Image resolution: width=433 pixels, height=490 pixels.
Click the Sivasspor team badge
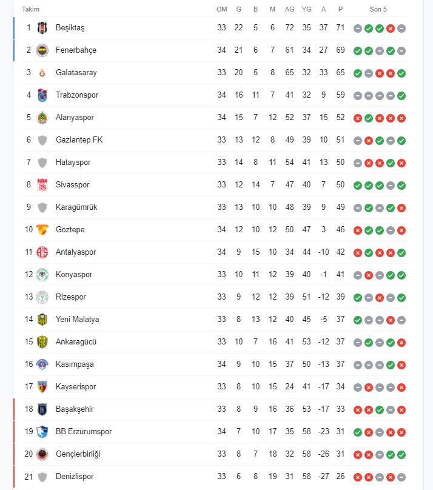pyautogui.click(x=42, y=185)
